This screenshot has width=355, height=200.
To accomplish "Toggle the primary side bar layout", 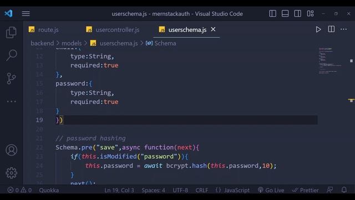I will 272,13.
